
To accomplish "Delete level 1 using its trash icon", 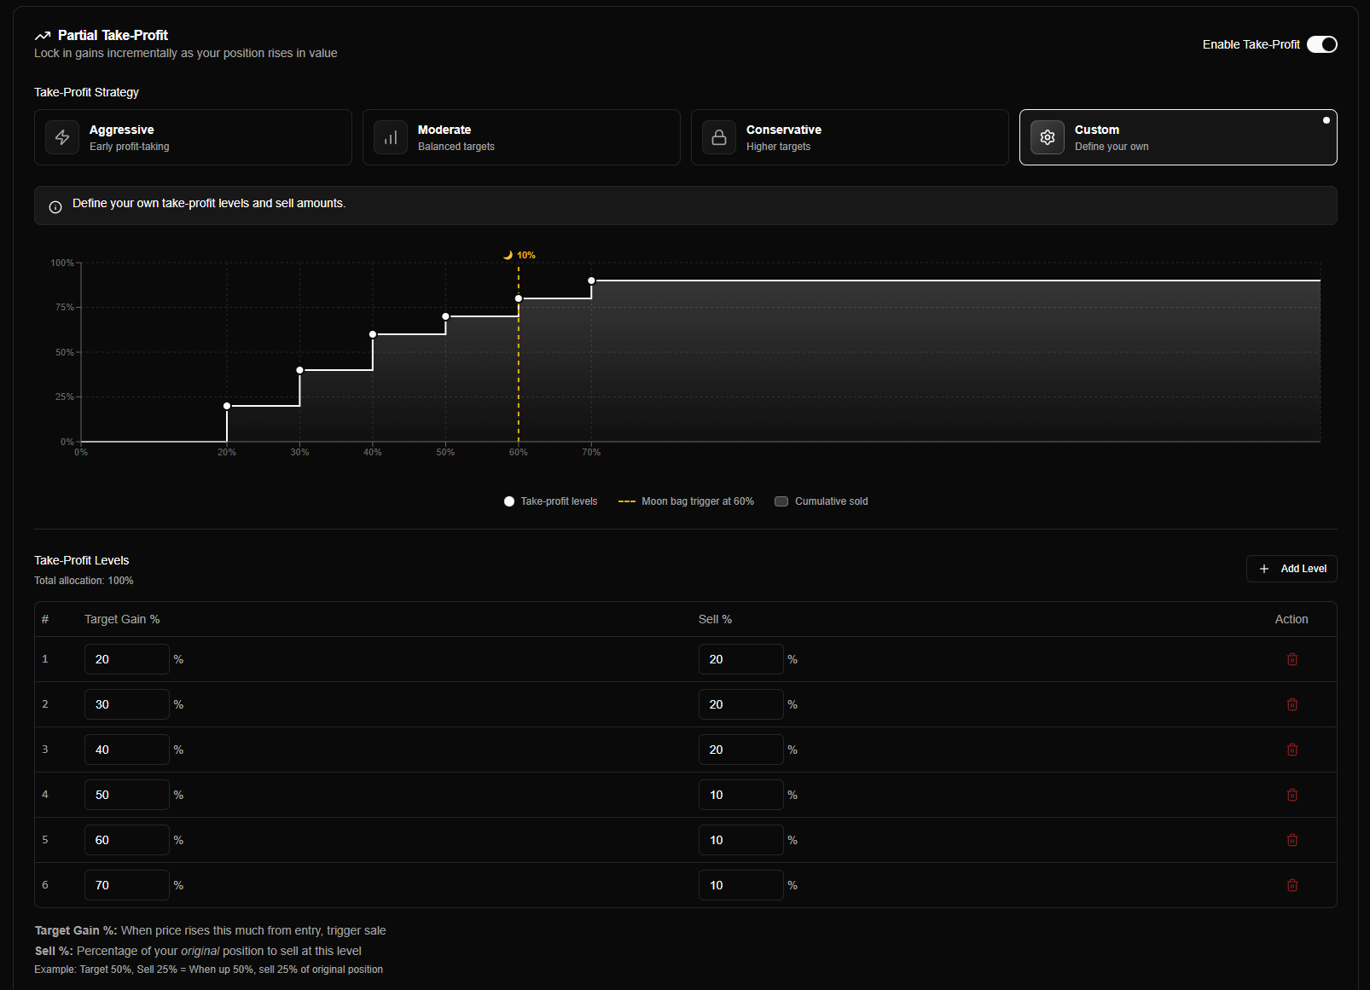I will [x=1292, y=658].
